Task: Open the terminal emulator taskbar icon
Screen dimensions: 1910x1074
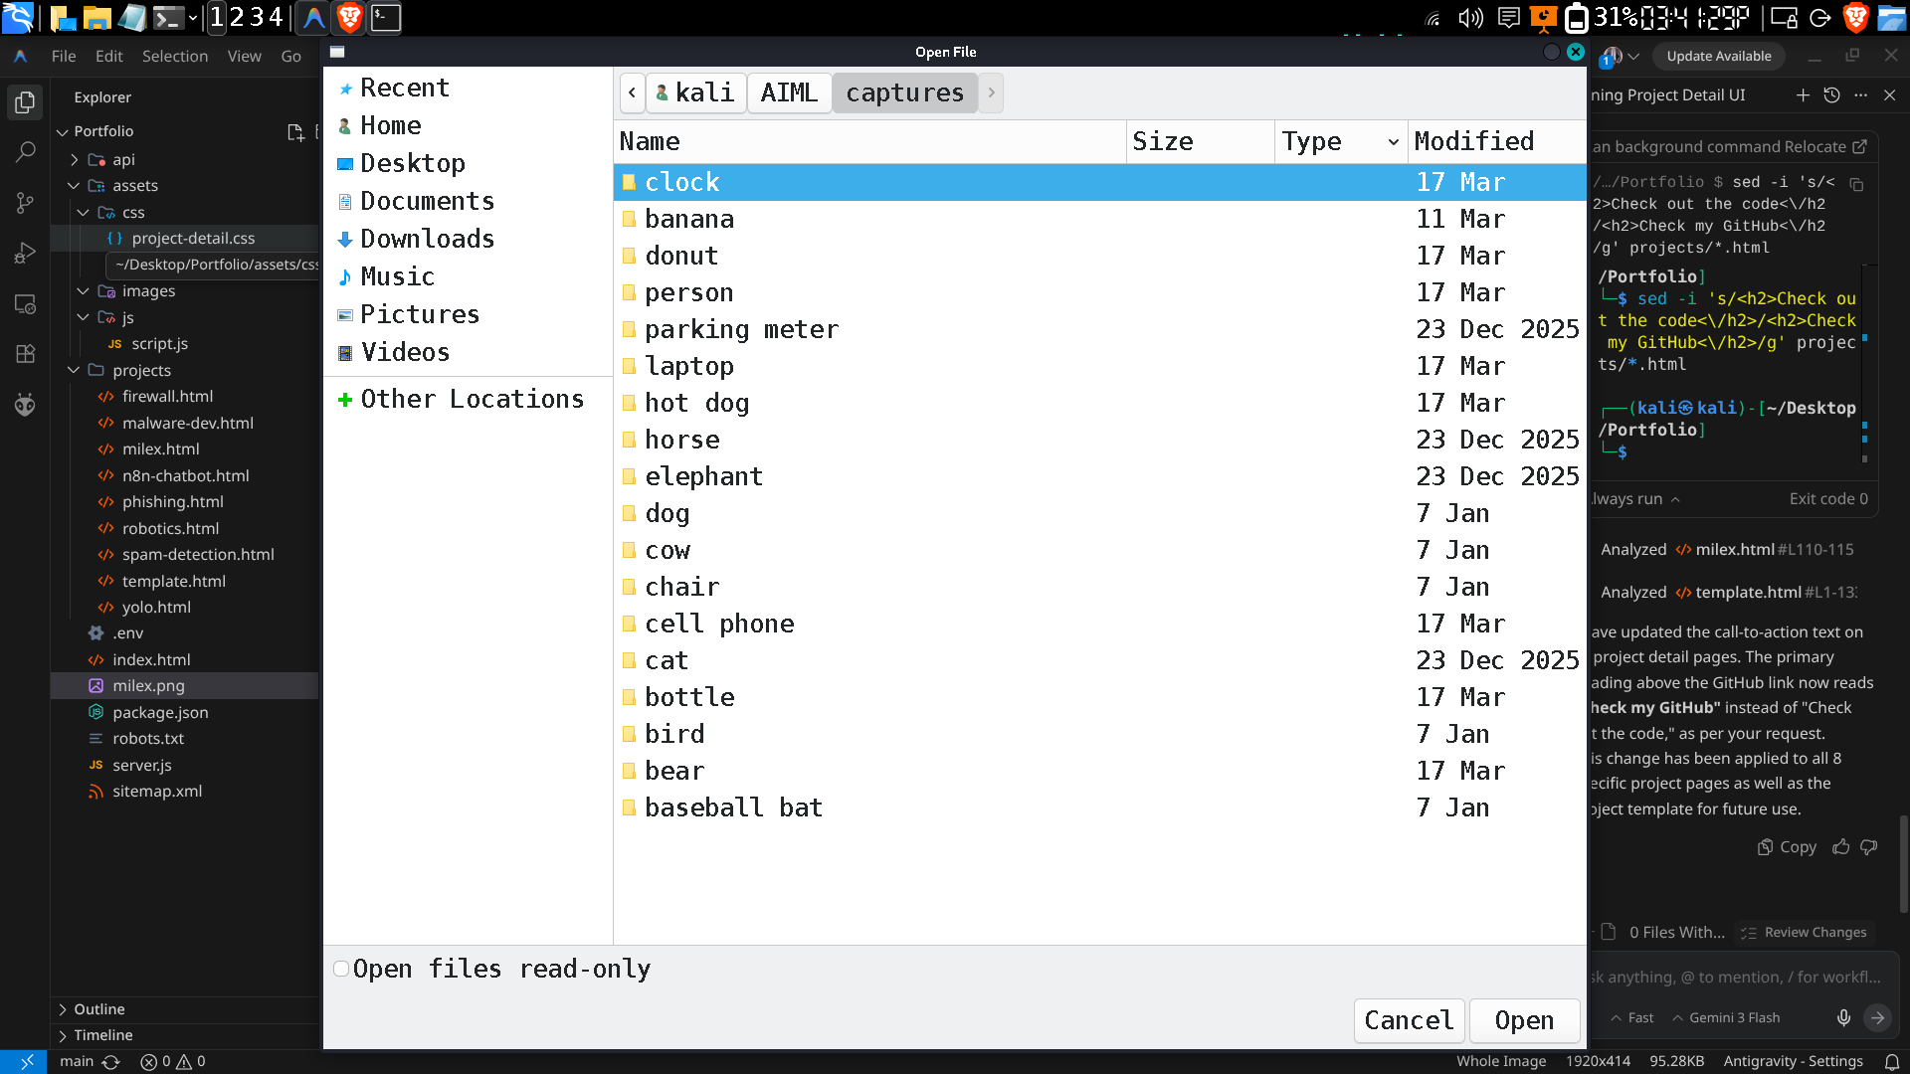Action: click(386, 17)
